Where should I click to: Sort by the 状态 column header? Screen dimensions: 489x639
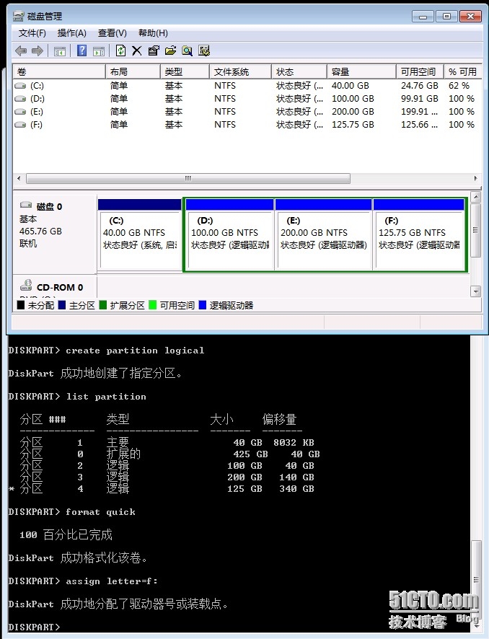[x=299, y=71]
